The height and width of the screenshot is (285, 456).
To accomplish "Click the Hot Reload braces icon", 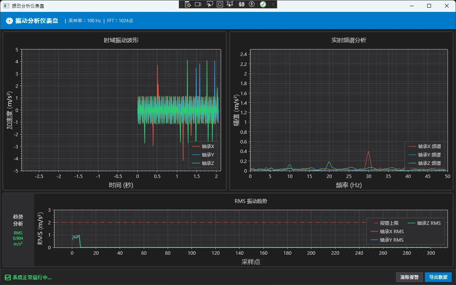I will pyautogui.click(x=241, y=4).
